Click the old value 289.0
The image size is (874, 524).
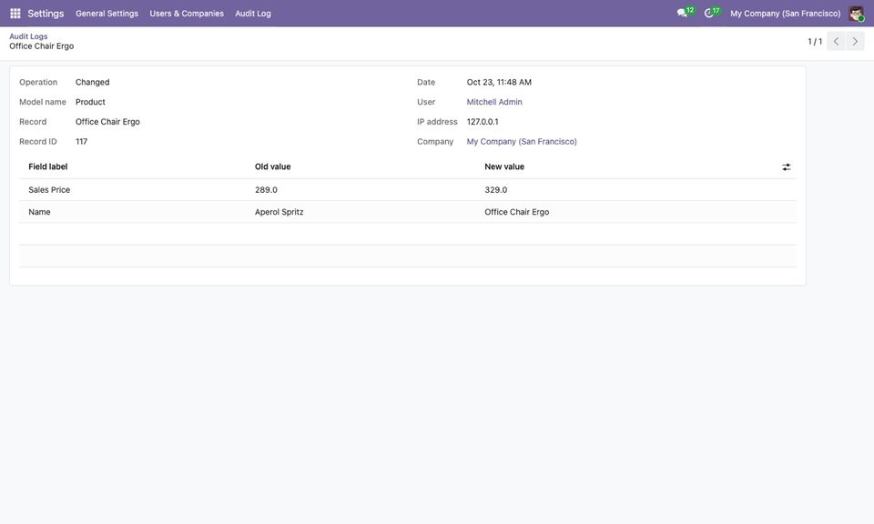tap(266, 190)
